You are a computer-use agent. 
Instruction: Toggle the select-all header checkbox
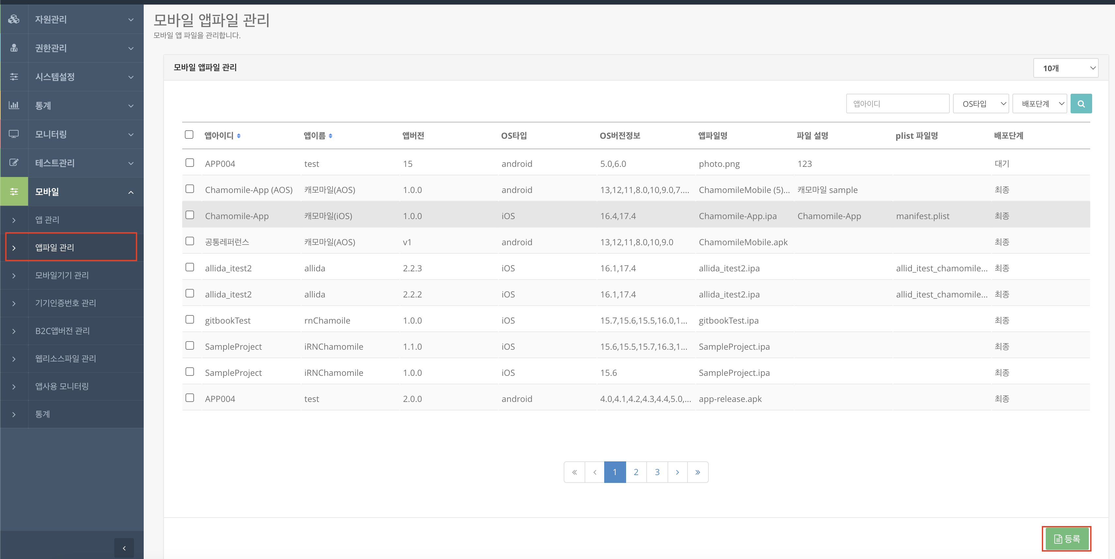[x=189, y=135]
